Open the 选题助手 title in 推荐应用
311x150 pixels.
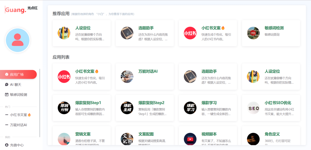tap(146, 28)
